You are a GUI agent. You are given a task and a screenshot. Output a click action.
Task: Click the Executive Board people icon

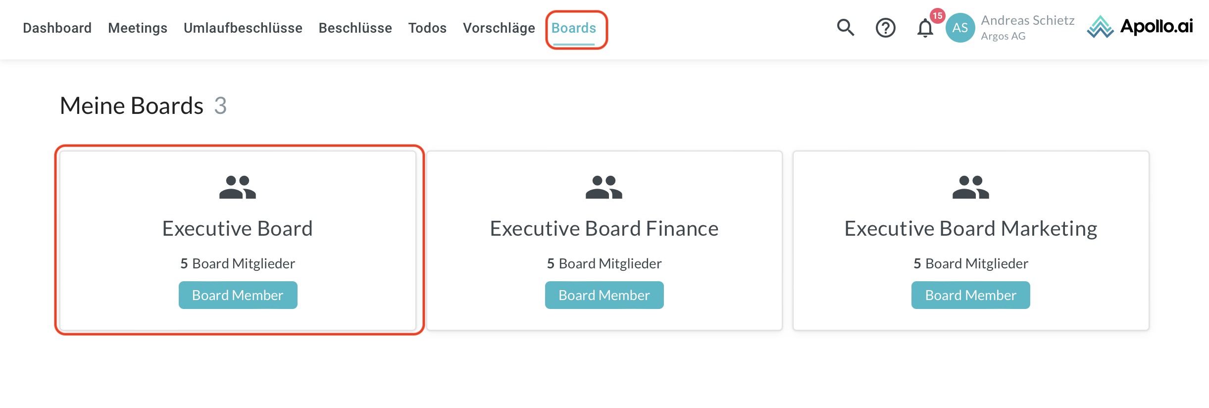[x=238, y=187]
